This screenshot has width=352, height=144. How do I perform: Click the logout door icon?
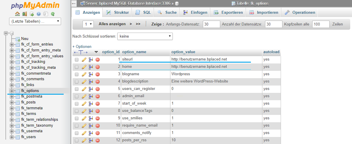[x=24, y=14]
